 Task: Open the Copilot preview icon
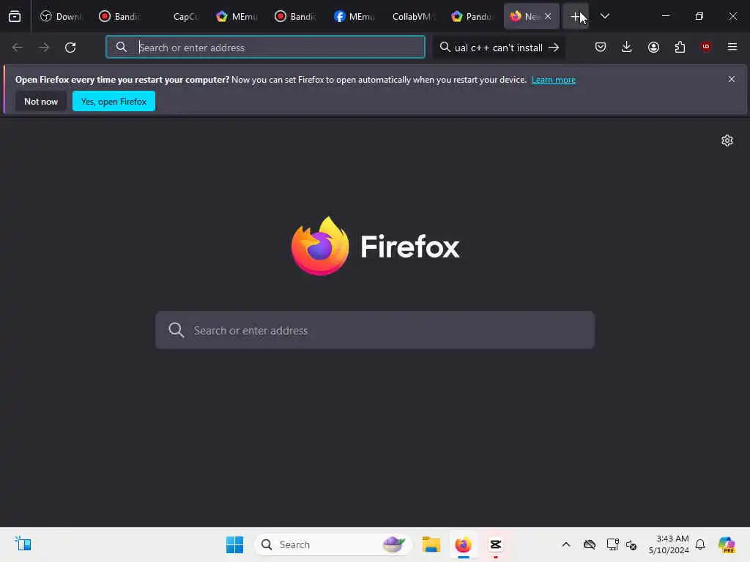pyautogui.click(x=727, y=544)
